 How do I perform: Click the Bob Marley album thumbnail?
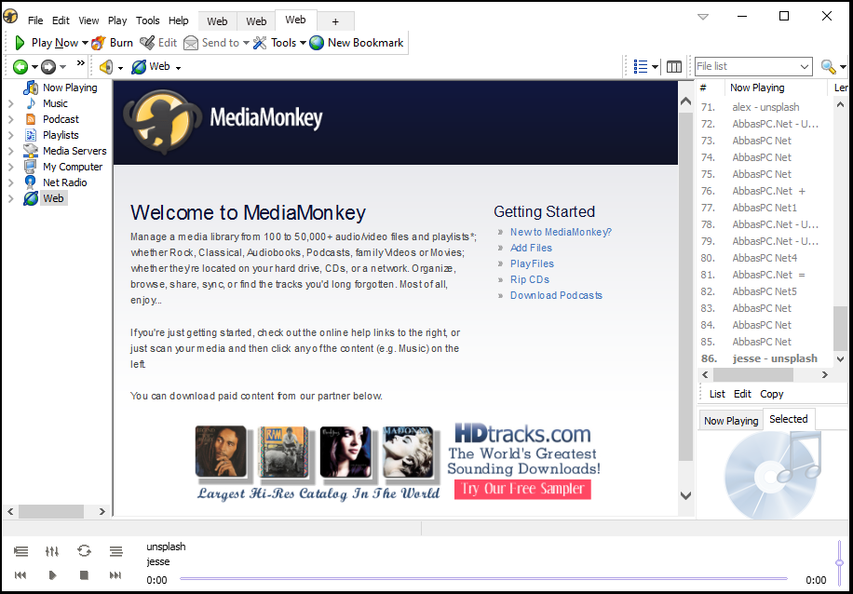pos(221,452)
